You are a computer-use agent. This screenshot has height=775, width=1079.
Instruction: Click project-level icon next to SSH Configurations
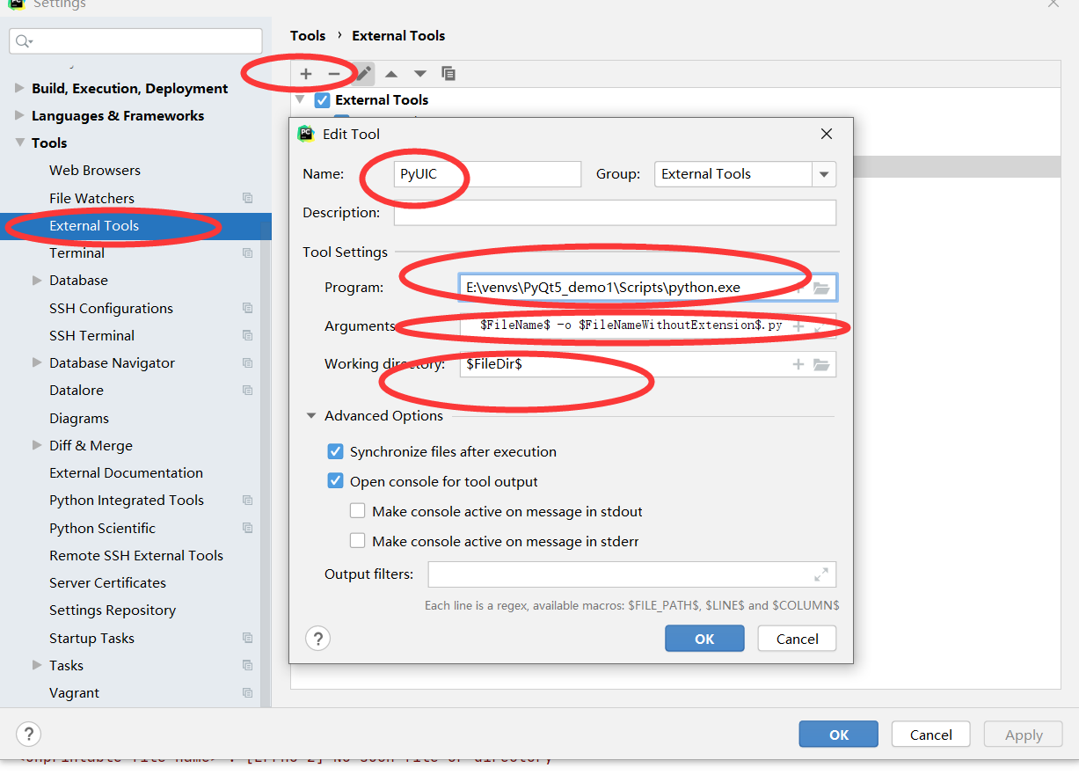247,309
